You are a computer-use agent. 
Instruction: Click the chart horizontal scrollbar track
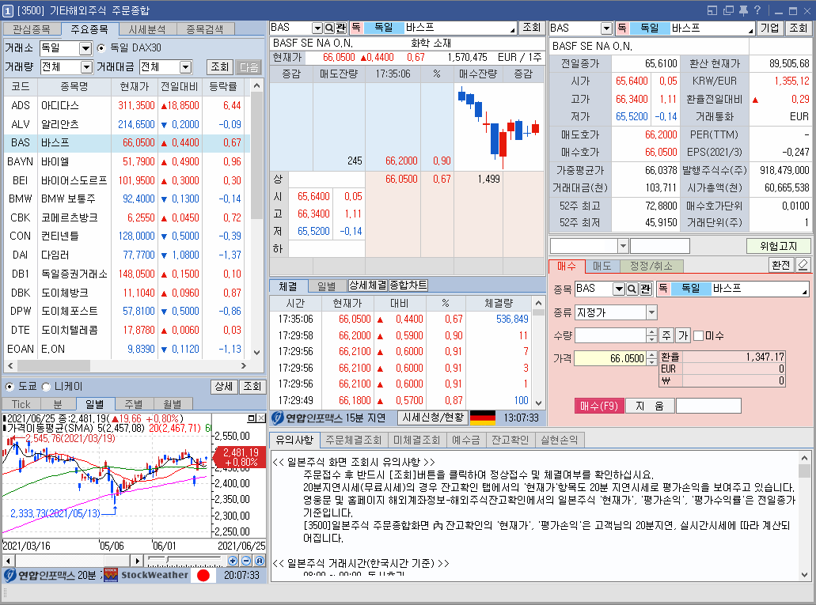point(73,561)
